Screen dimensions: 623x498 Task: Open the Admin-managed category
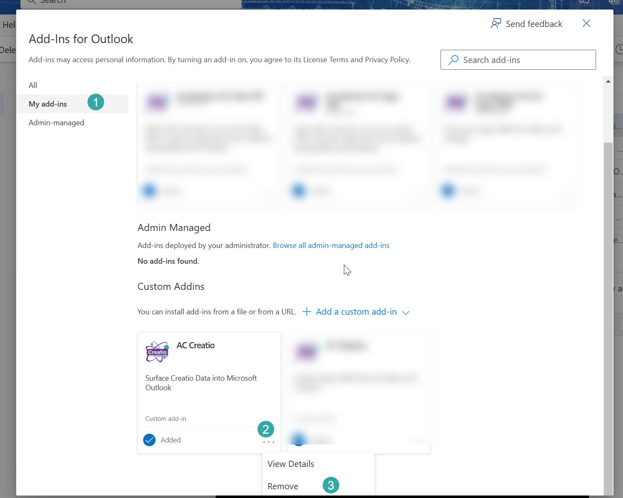(56, 123)
